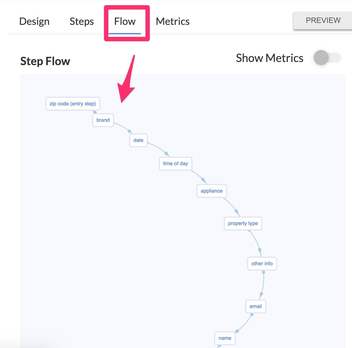Enable the Show Metrics toggle
Screen dimensions: 352x348
click(x=327, y=58)
